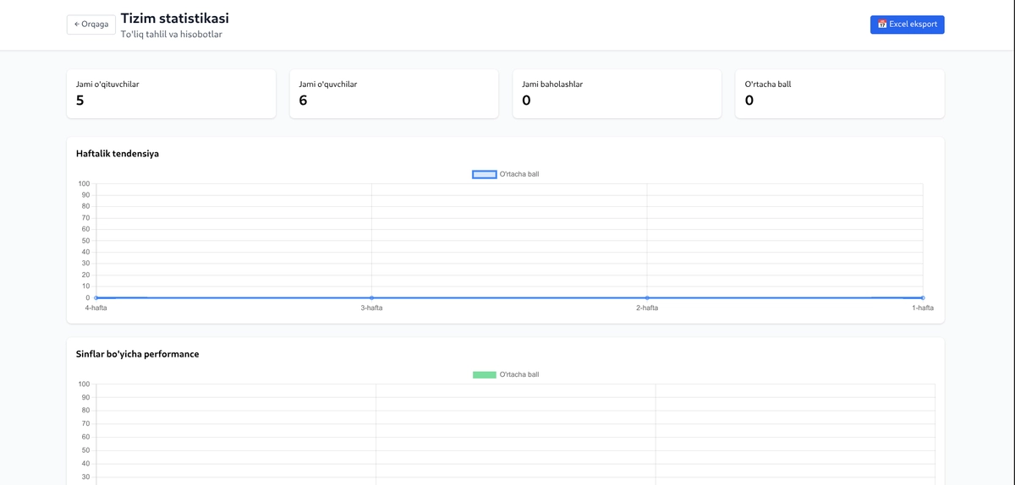
Task: Select the Jami baholashlar card
Action: (617, 94)
